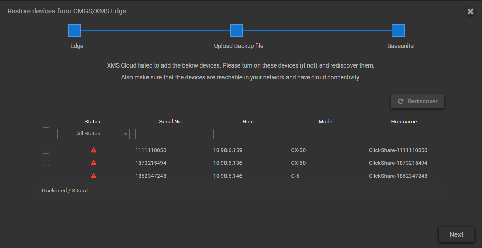Click the warning icon for serial 1873215494

(x=94, y=163)
